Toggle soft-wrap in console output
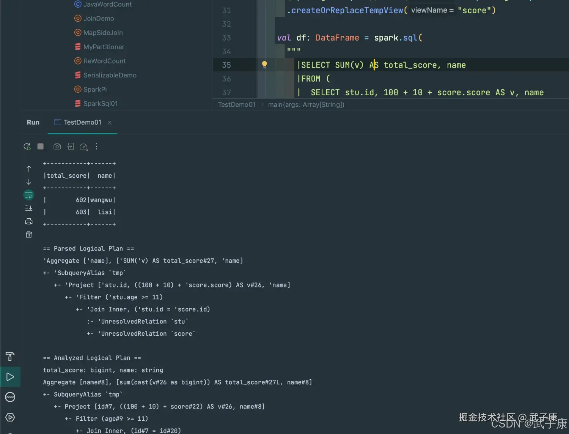The width and height of the screenshot is (569, 434). [29, 195]
